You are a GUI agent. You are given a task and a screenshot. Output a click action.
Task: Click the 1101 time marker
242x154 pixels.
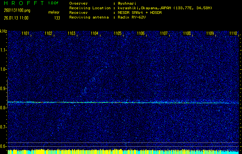coord(25,33)
